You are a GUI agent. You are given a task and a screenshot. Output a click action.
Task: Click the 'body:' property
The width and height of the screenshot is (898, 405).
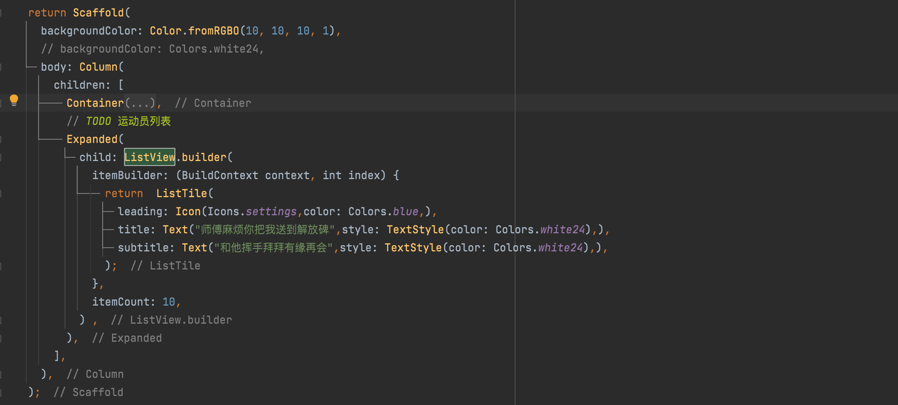(57, 67)
